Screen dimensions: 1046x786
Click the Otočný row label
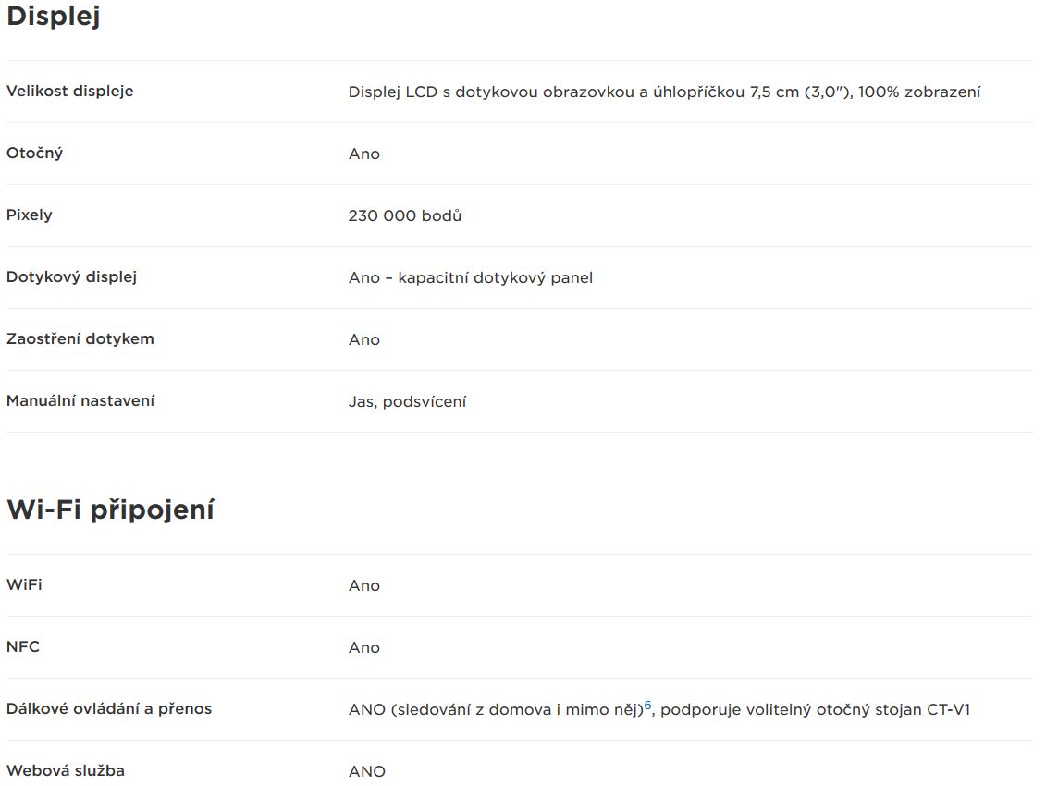(x=35, y=154)
